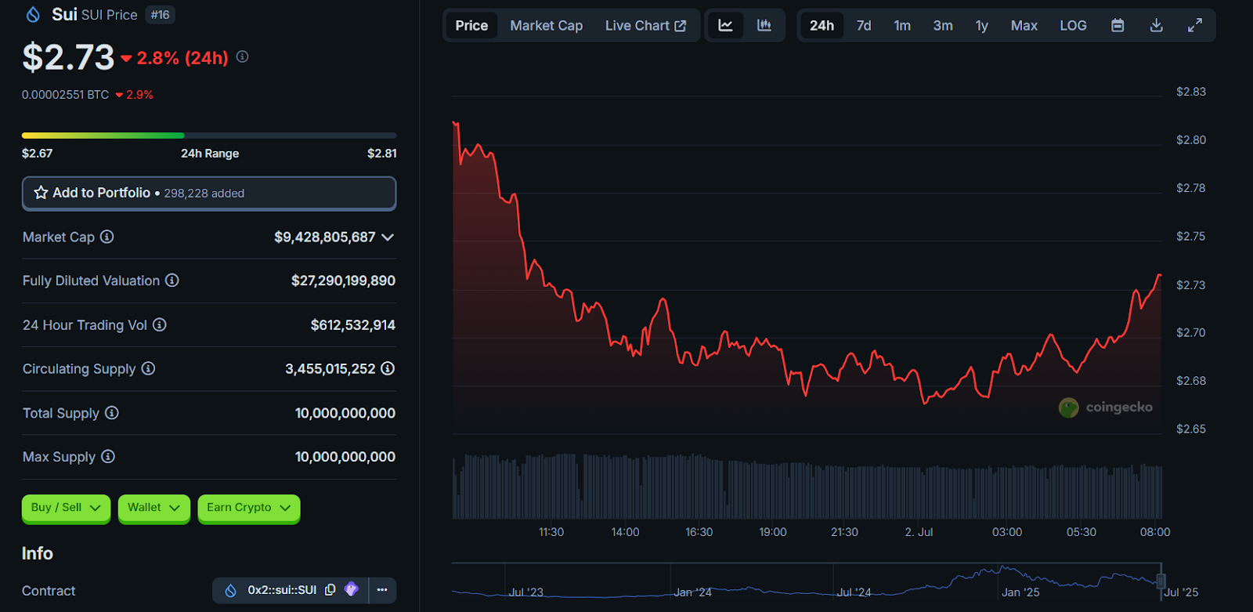Show the Market Cap info tooltip icon
This screenshot has height=612, width=1253.
point(107,237)
